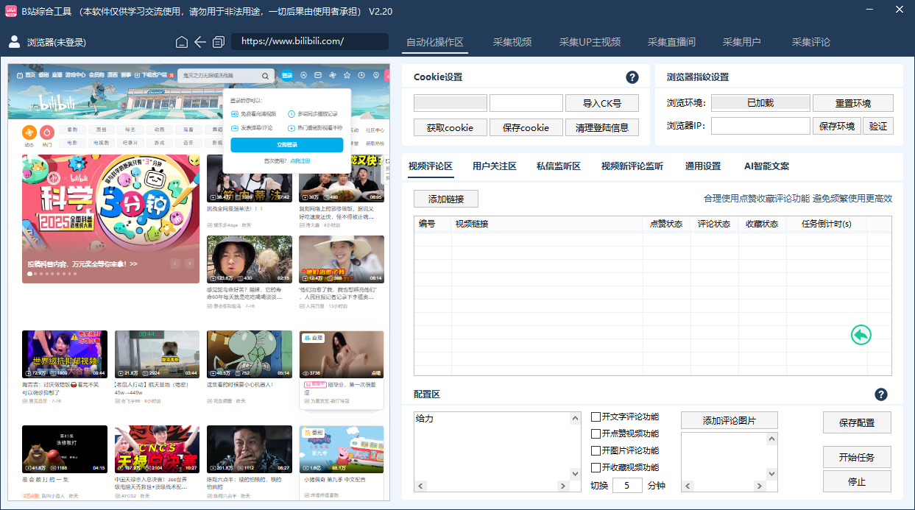Viewport: 915px width, 510px height.
Task: Click the Cookie设置 help question mark icon
Action: pos(632,76)
